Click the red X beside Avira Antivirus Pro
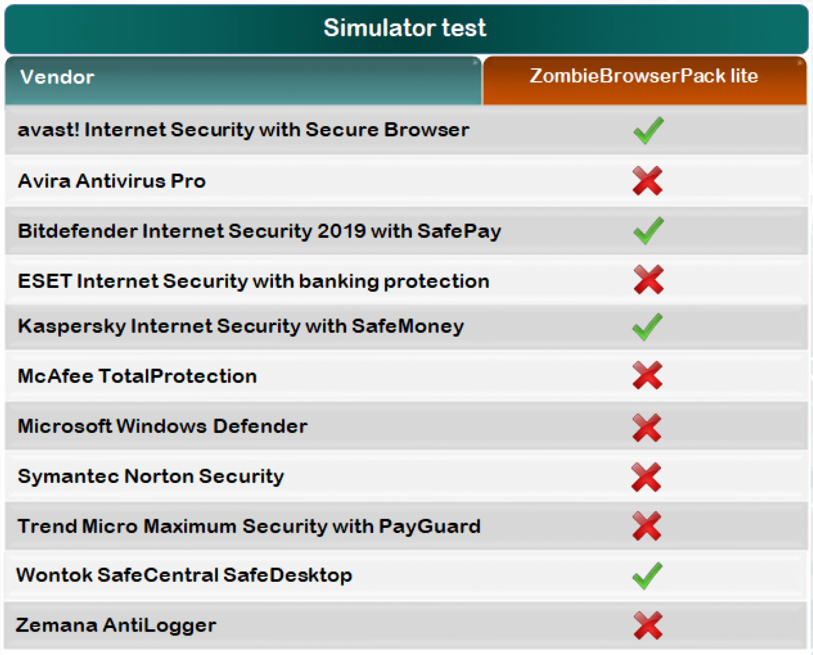Image resolution: width=813 pixels, height=655 pixels. pos(647,181)
